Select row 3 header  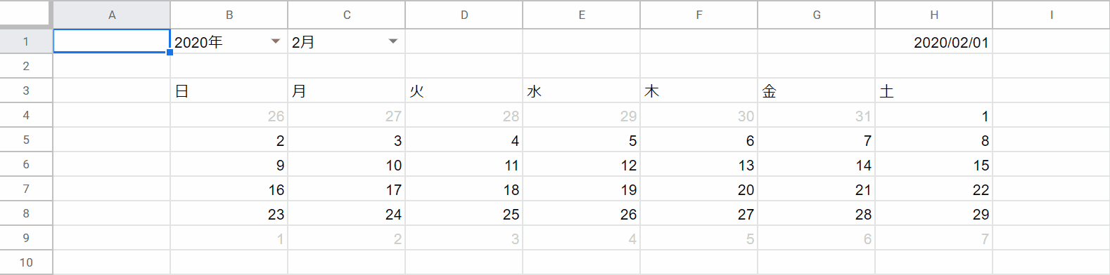click(x=26, y=90)
